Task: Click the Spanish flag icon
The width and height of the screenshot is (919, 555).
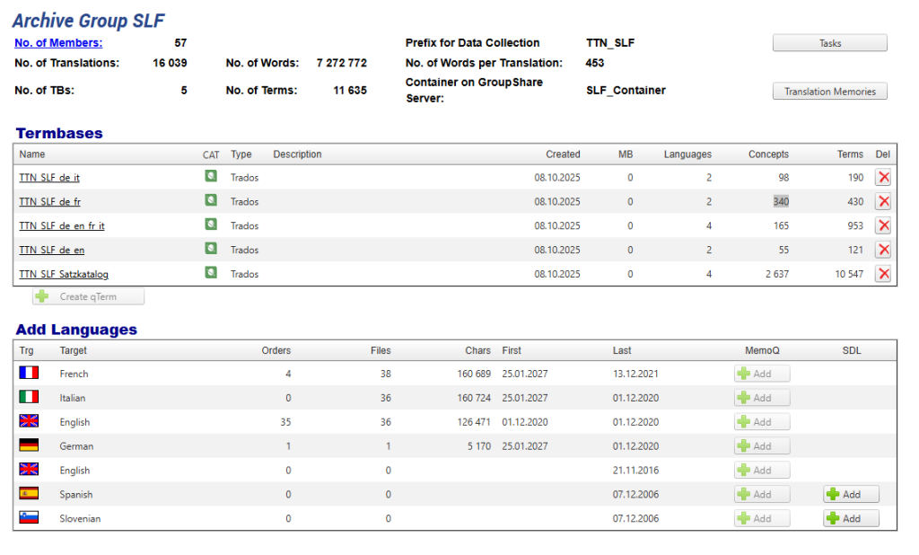Action: coord(29,494)
